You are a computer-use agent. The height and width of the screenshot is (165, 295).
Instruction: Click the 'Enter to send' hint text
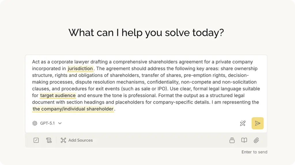[x=254, y=152]
